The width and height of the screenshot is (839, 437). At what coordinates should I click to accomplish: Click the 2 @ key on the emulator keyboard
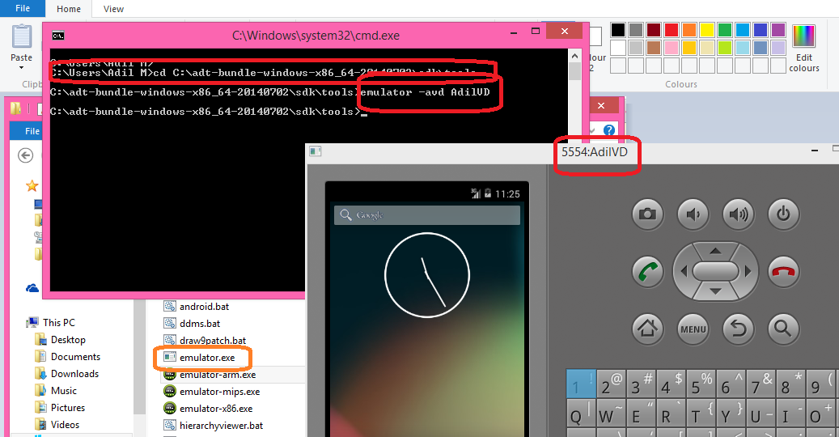pyautogui.click(x=611, y=384)
